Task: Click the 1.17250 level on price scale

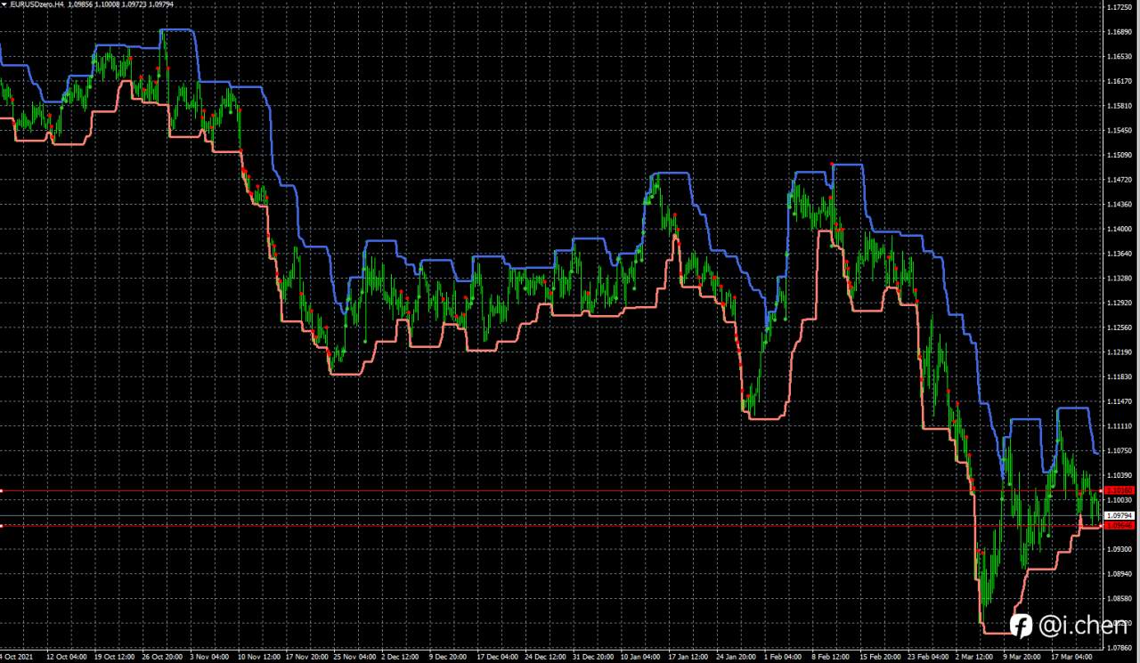Action: [1119, 7]
